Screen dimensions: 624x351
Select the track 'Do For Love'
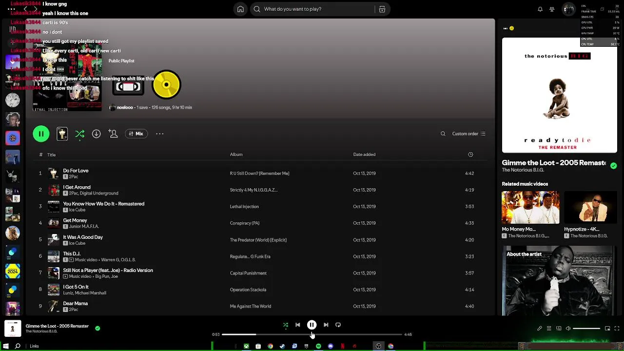(x=76, y=171)
